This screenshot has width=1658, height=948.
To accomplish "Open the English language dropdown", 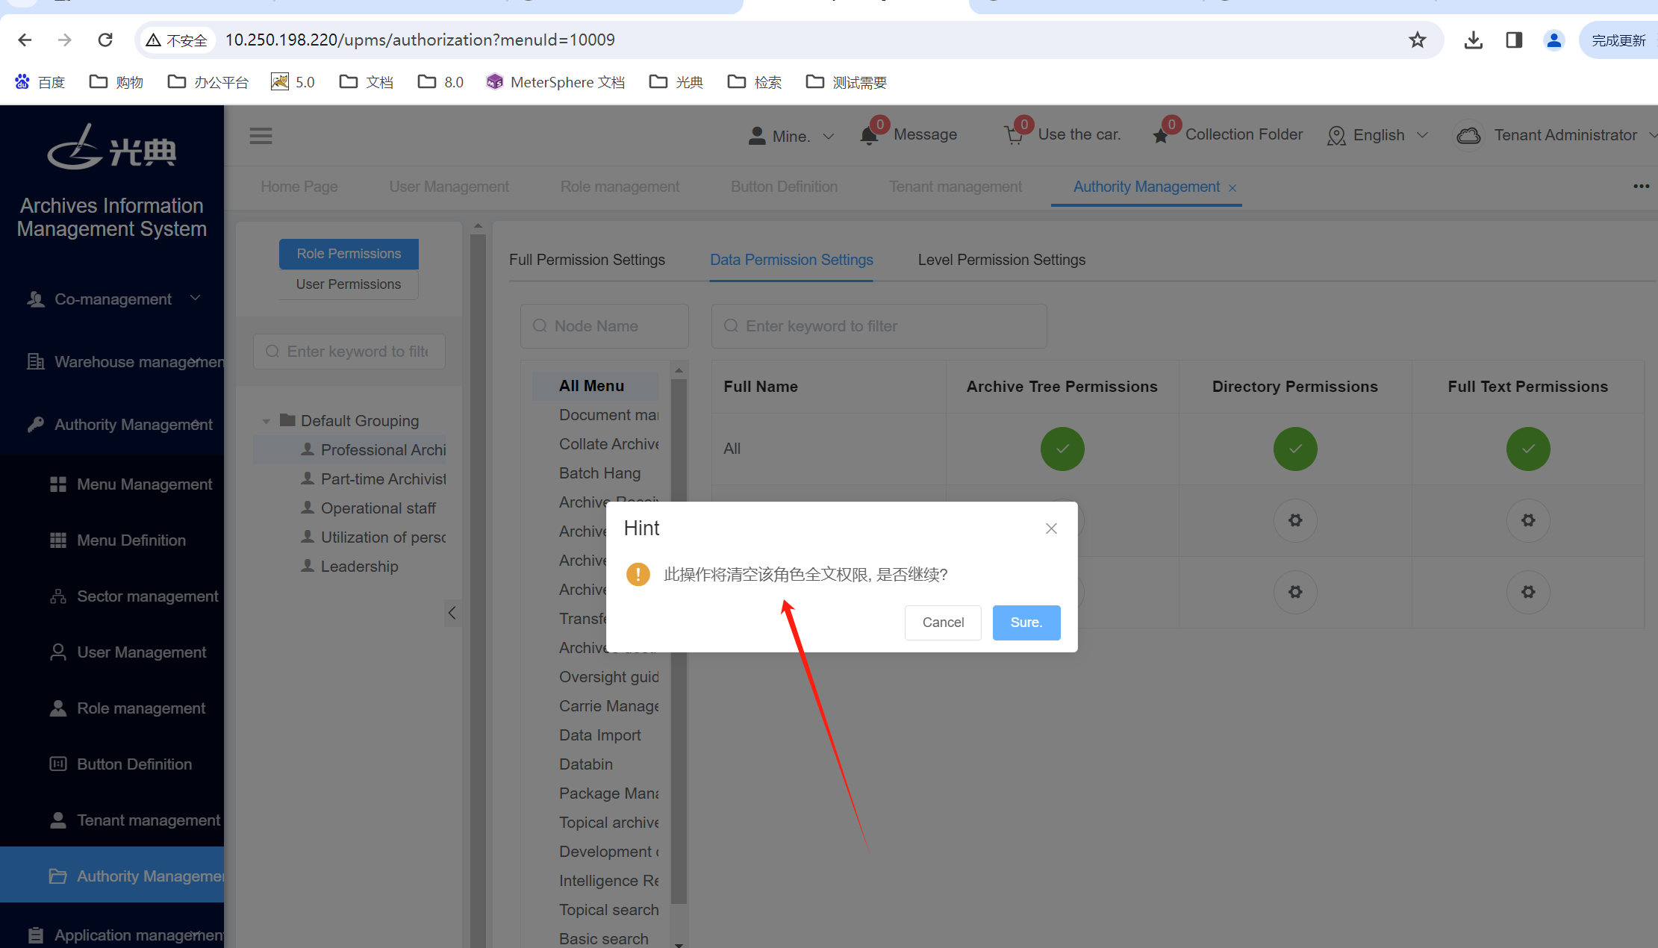I will tap(1378, 135).
